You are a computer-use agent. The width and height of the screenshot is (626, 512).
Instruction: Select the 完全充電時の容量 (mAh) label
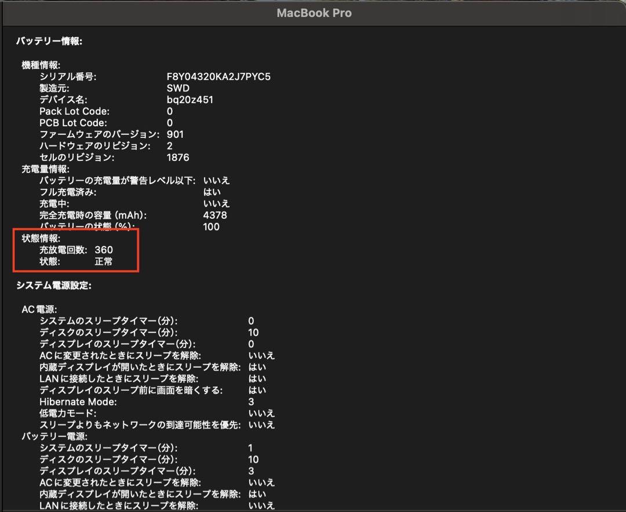(93, 215)
